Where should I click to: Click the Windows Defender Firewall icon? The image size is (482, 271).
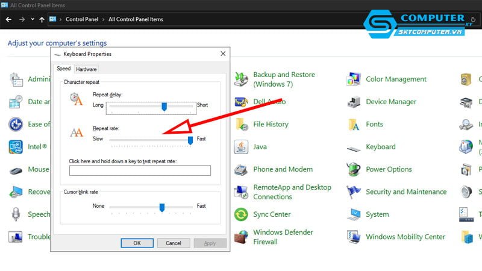pos(241,237)
